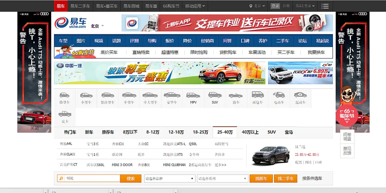This screenshot has height=193, width=386.
Task: Select the 小型车 car type icon
Action: tap(86, 95)
